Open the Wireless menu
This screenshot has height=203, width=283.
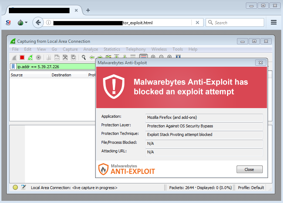click(159, 49)
